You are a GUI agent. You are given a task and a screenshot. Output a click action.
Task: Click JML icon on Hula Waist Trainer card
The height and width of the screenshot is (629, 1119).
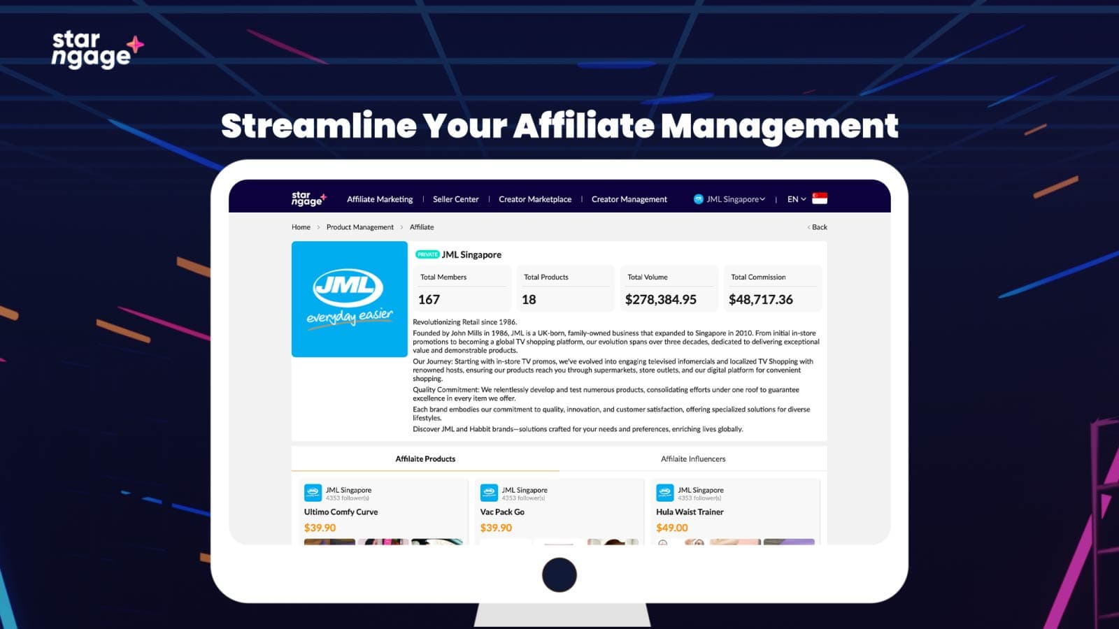[x=664, y=493]
